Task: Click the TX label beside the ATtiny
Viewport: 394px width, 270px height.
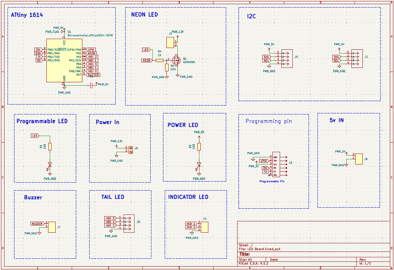Action: click(39, 57)
